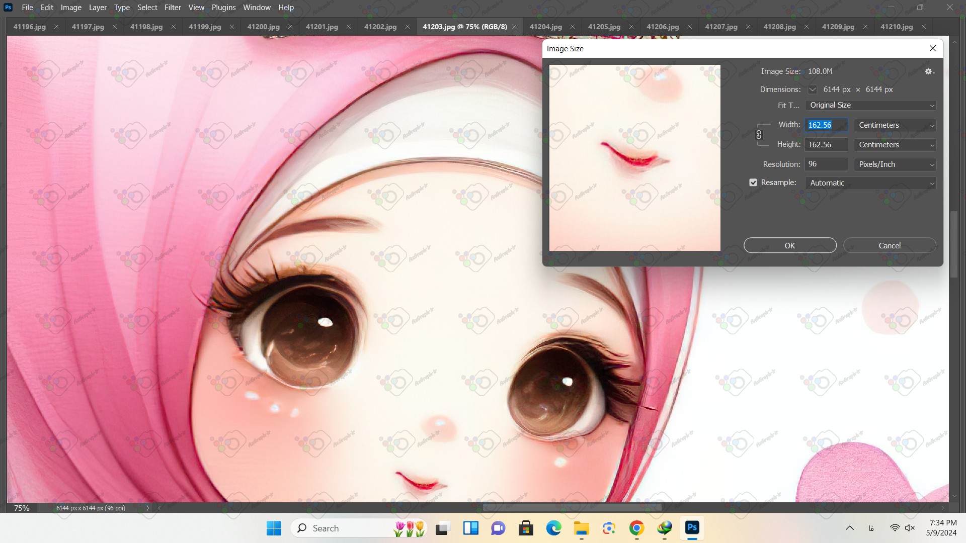The image size is (966, 543).
Task: Open the input language indicator
Action: pos(871,528)
